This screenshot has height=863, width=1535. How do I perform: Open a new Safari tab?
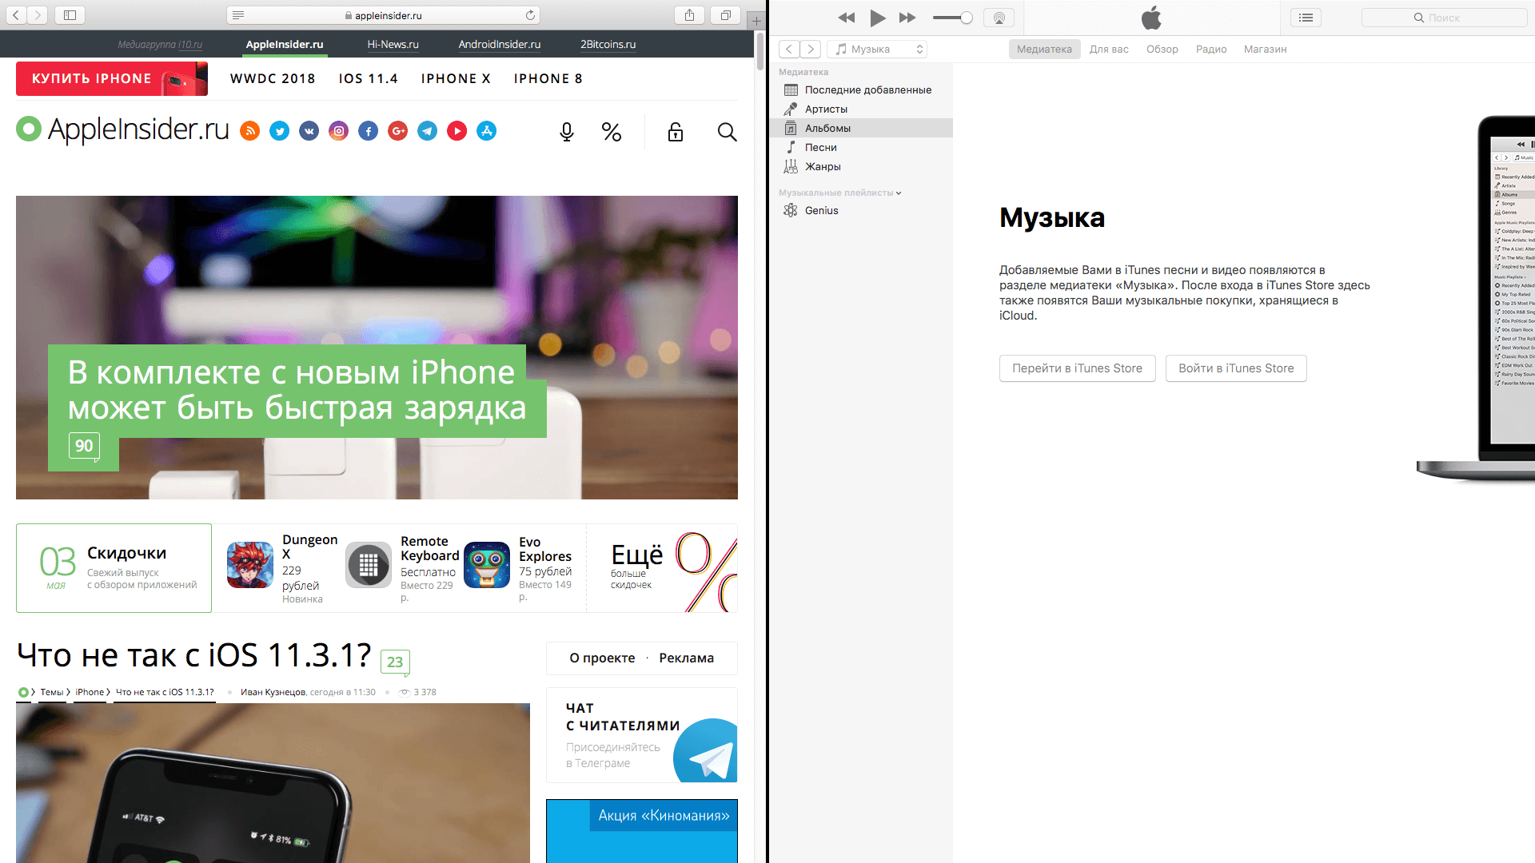point(756,21)
